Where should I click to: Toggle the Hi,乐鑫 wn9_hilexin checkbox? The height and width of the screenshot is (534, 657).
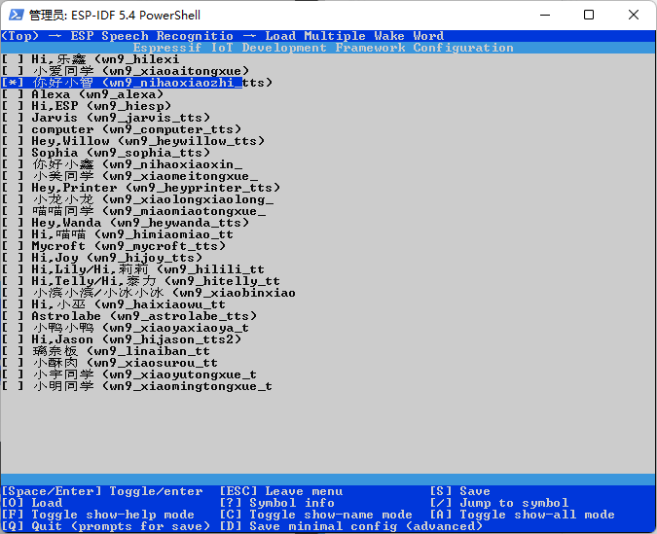pos(12,59)
